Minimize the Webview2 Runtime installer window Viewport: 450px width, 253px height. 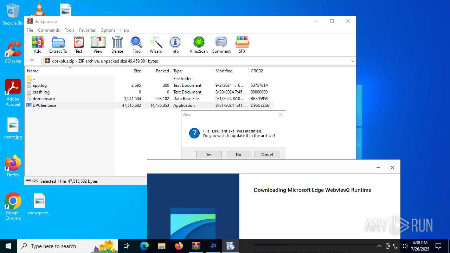point(378,168)
